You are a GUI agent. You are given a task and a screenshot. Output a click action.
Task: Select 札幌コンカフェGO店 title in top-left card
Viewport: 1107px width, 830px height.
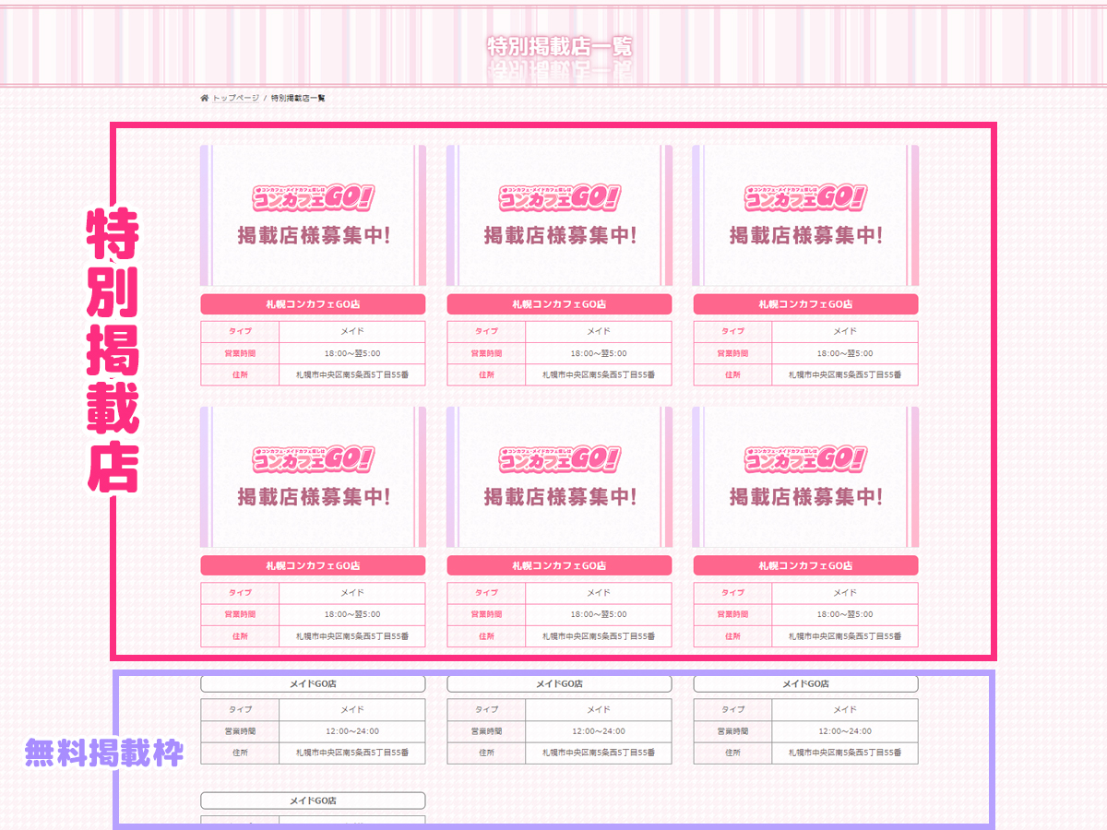[x=313, y=304]
